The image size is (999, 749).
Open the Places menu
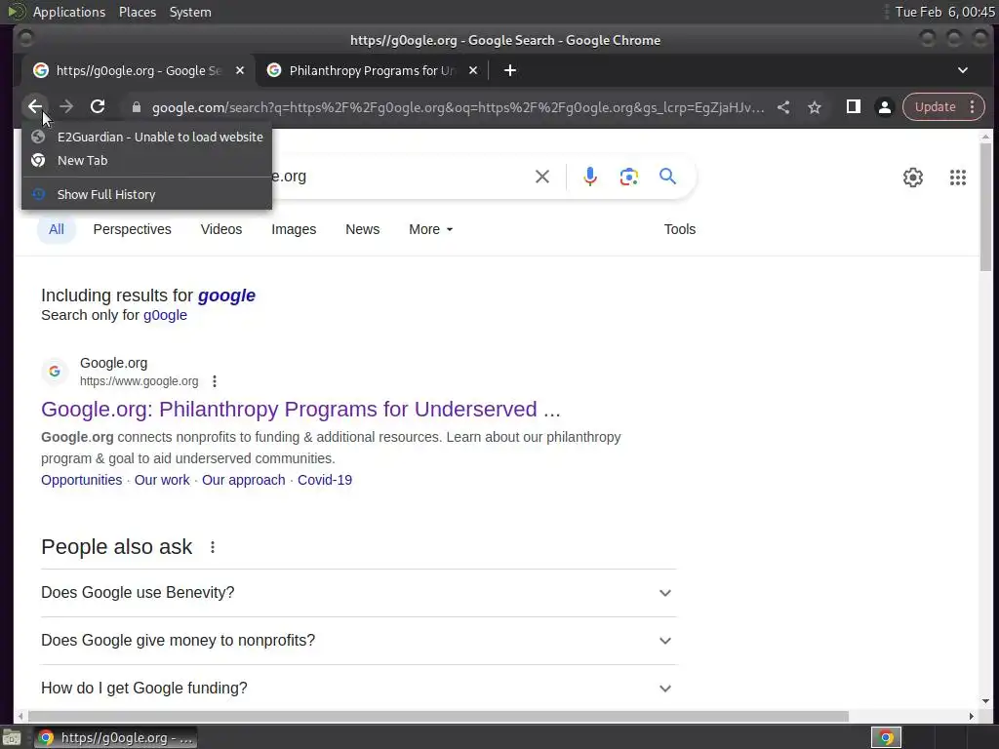pyautogui.click(x=137, y=12)
